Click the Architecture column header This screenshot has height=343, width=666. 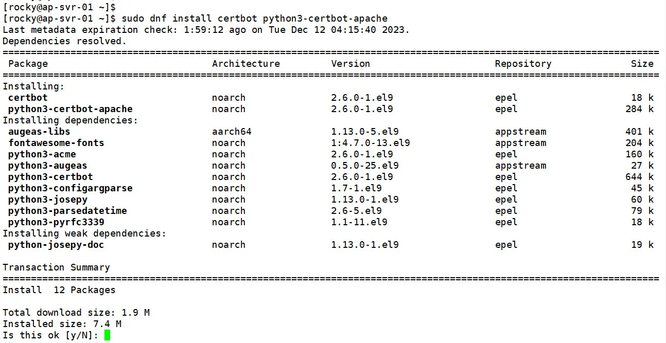point(246,64)
